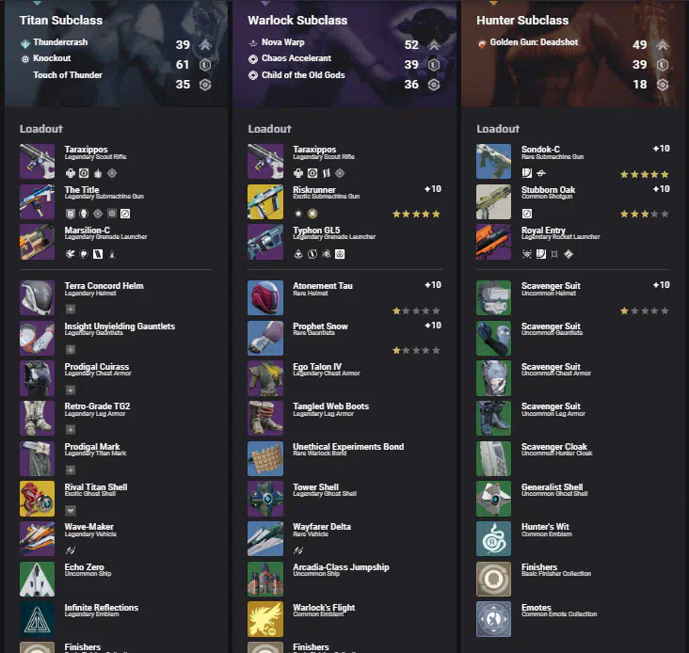Select the Arcadia-Class Jumpship icon

[x=265, y=580]
